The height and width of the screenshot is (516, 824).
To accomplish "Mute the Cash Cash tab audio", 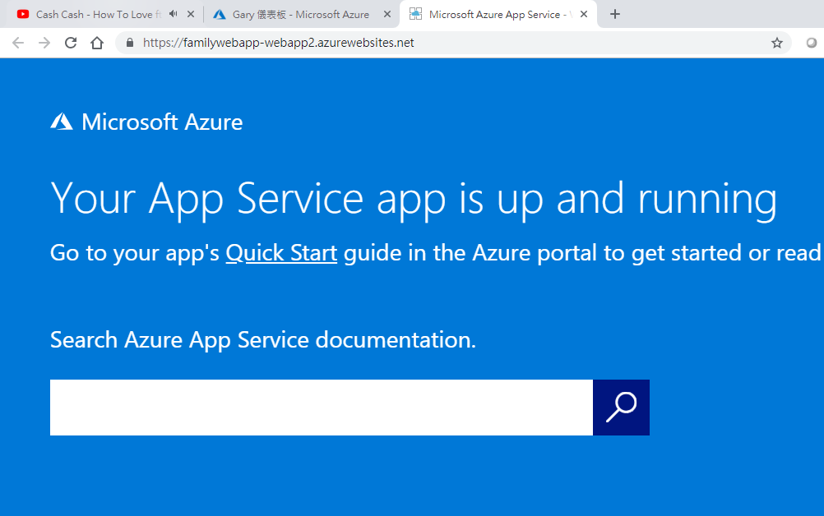I will click(173, 14).
